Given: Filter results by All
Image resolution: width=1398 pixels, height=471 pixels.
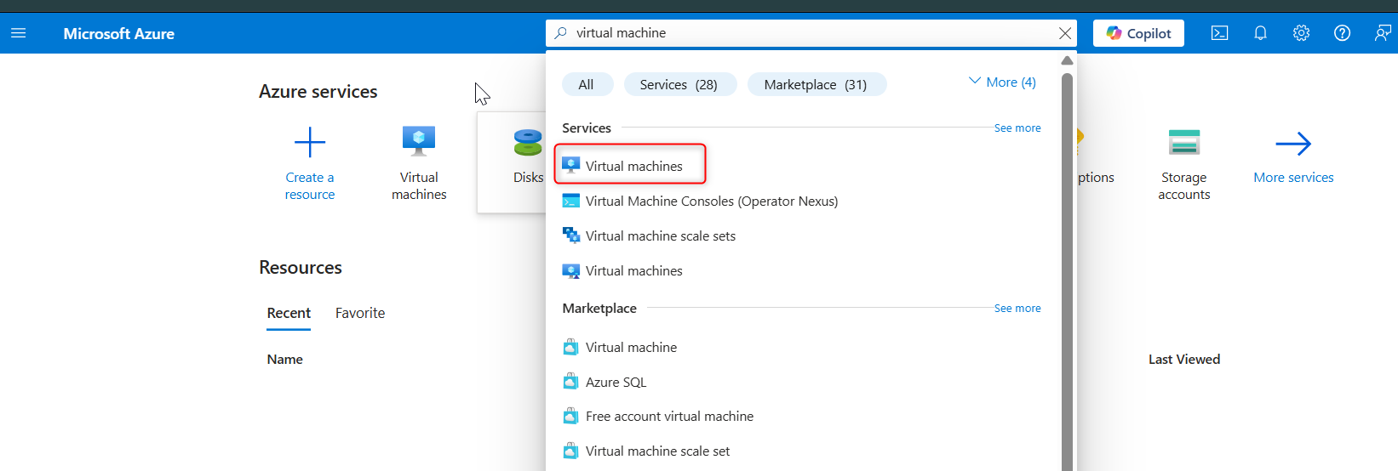Looking at the screenshot, I should (587, 84).
